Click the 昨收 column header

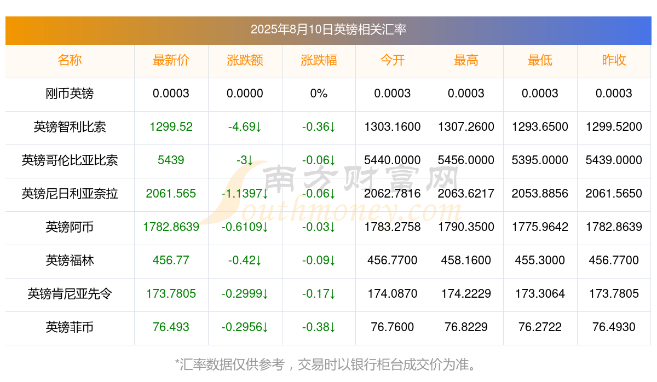coord(614,60)
